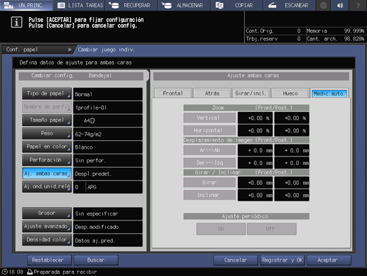Click the info icon beside the message

pyautogui.click(x=16, y=23)
